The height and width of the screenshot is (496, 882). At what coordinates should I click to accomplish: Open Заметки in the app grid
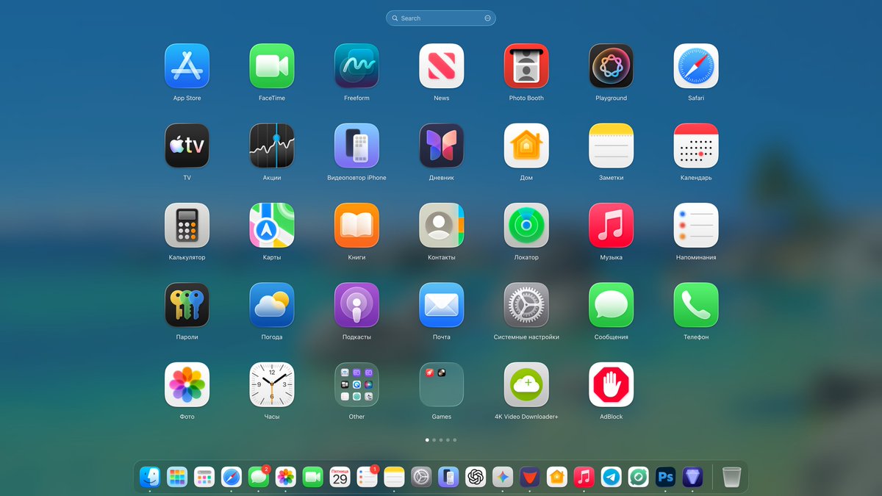pos(612,145)
